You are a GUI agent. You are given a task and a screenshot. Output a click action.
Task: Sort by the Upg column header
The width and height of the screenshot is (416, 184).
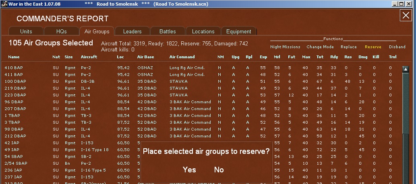pos(235,57)
